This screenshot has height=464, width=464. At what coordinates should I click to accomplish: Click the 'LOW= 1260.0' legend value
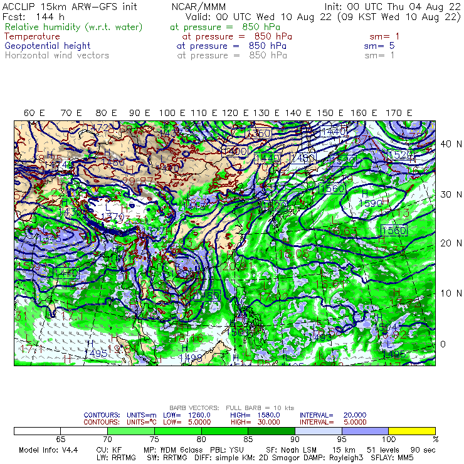187,415
